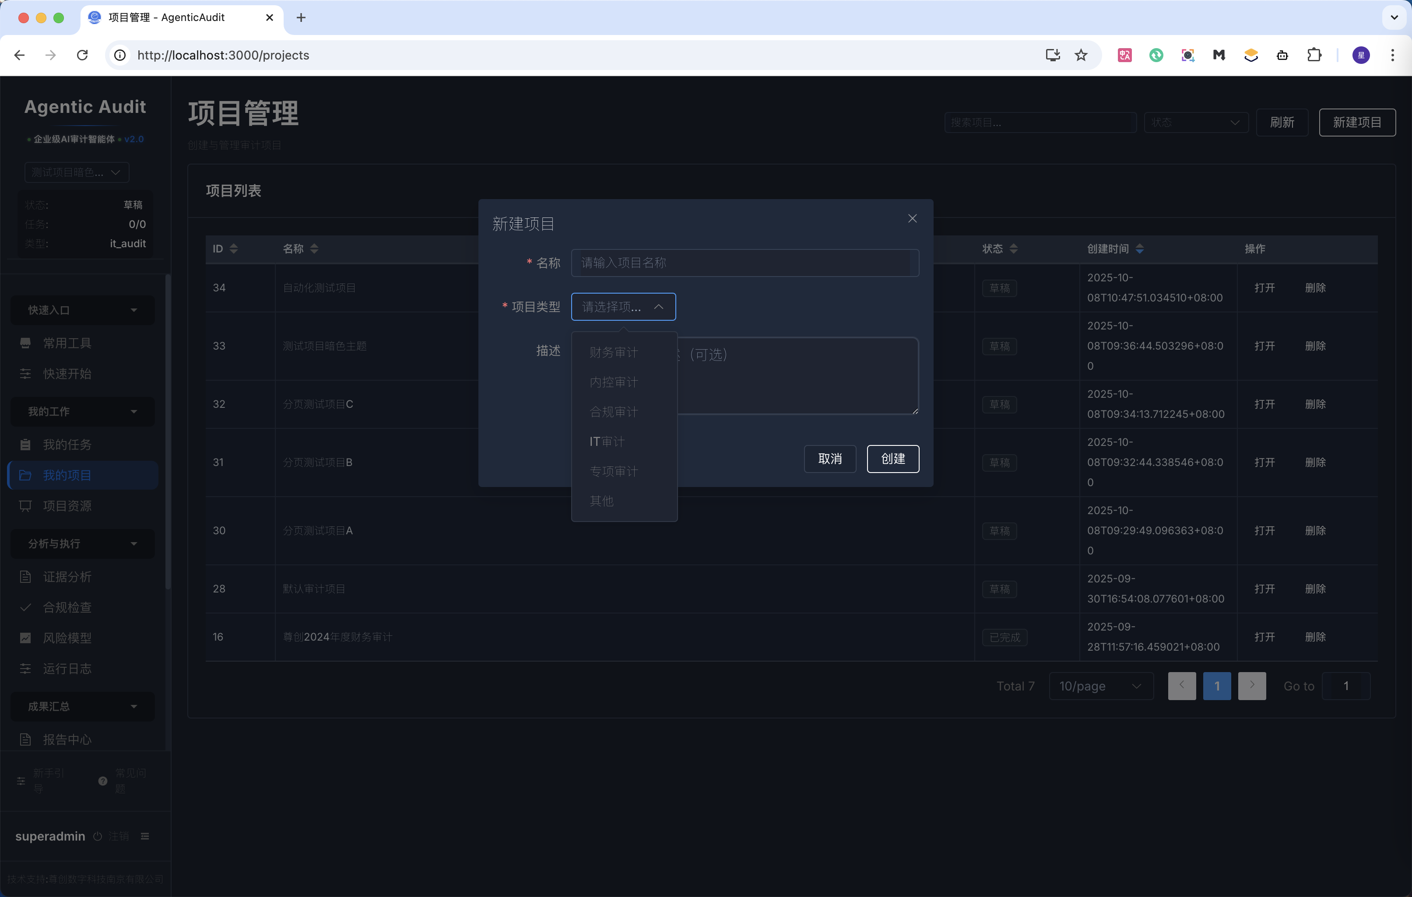
Task: Click the 合规检查 checkmark icon
Action: [x=25, y=607]
